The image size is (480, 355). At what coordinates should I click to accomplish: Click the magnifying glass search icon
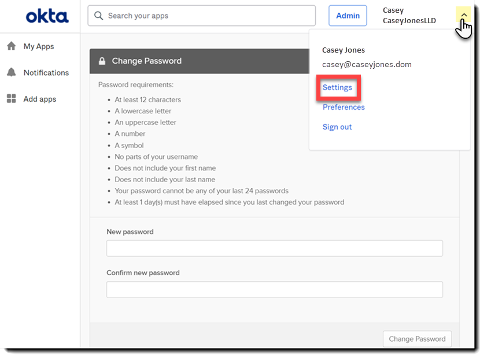coord(99,16)
